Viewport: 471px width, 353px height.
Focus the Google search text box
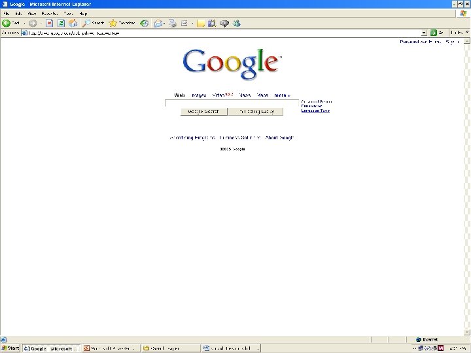click(x=232, y=103)
